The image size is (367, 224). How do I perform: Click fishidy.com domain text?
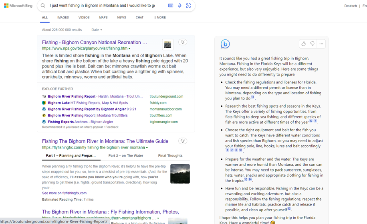[x=158, y=103]
